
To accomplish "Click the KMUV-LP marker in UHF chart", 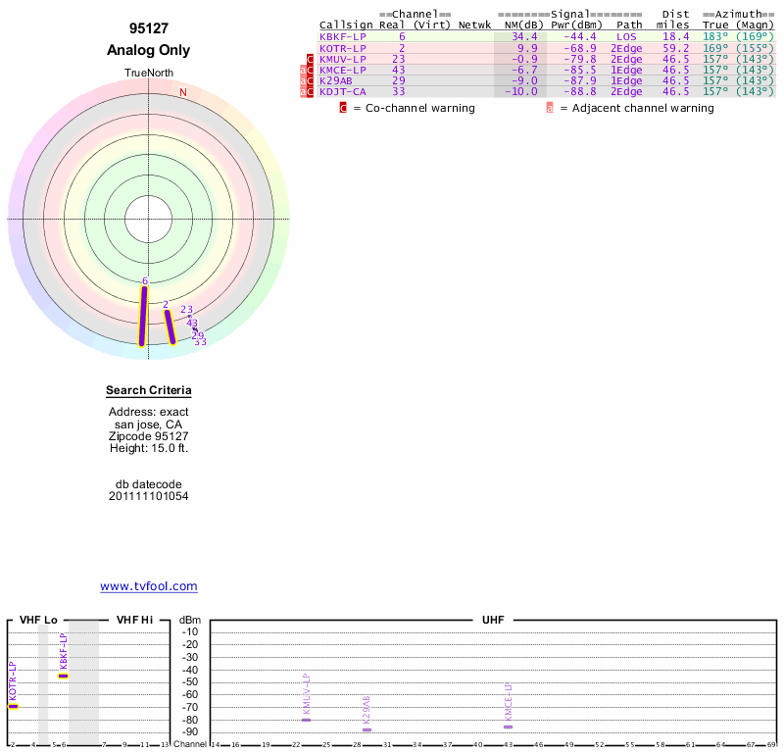I will tap(306, 720).
